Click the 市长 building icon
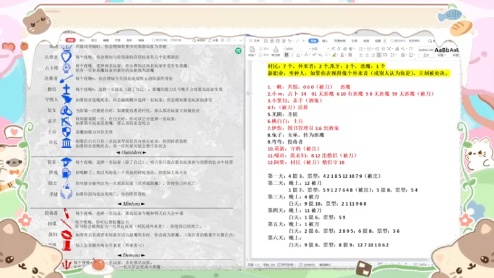The width and height of the screenshot is (494, 278). tap(66, 143)
